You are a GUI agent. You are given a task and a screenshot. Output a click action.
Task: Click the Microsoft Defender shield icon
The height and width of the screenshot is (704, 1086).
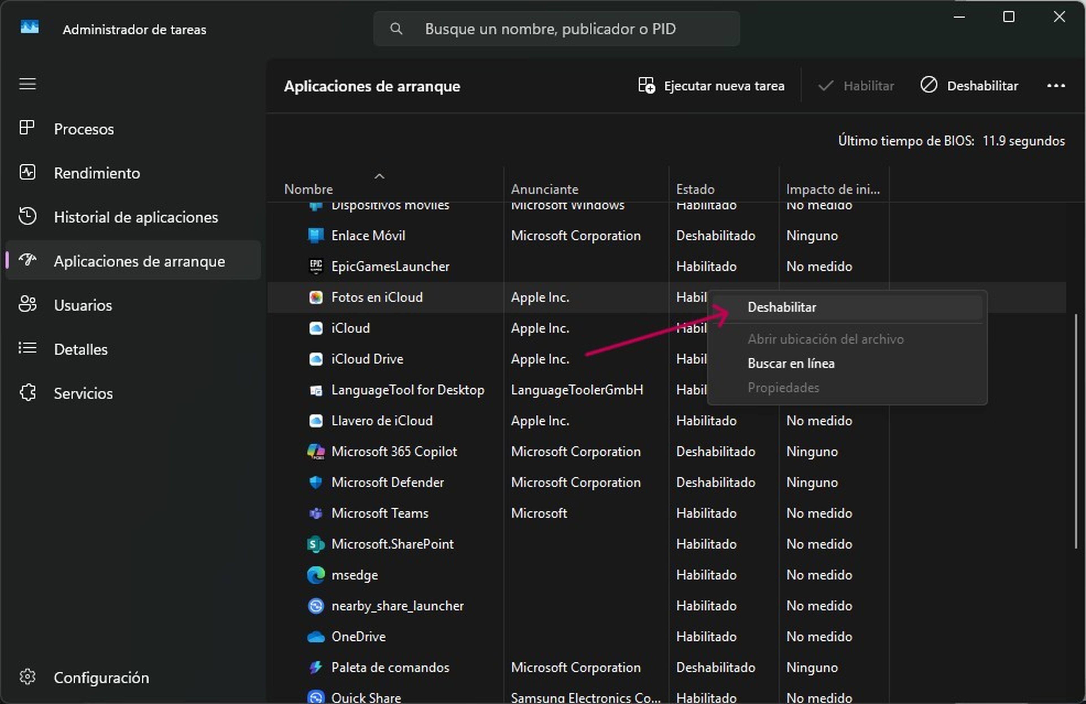[316, 482]
